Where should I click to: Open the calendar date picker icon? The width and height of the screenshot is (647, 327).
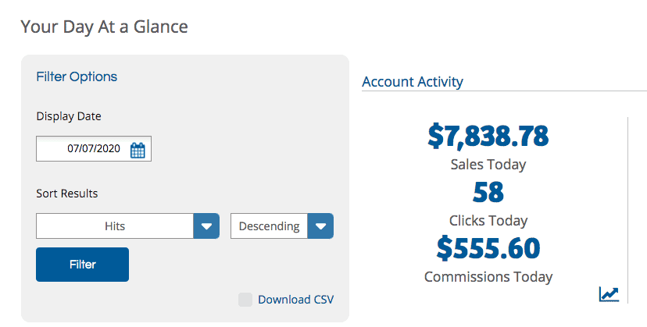(x=138, y=150)
